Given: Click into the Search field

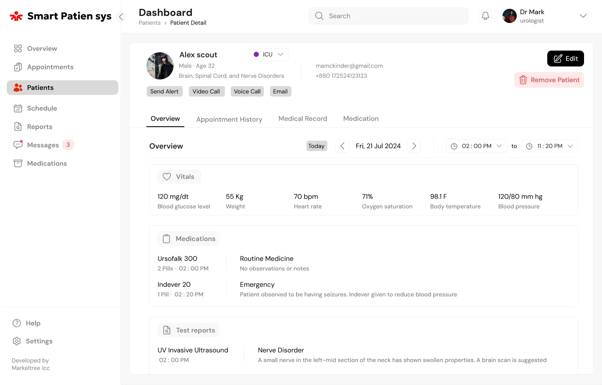Looking at the screenshot, I should pyautogui.click(x=393, y=16).
